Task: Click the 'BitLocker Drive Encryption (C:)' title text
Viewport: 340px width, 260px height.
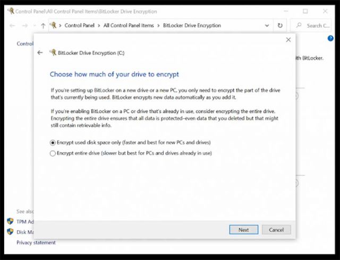Action: coord(91,53)
